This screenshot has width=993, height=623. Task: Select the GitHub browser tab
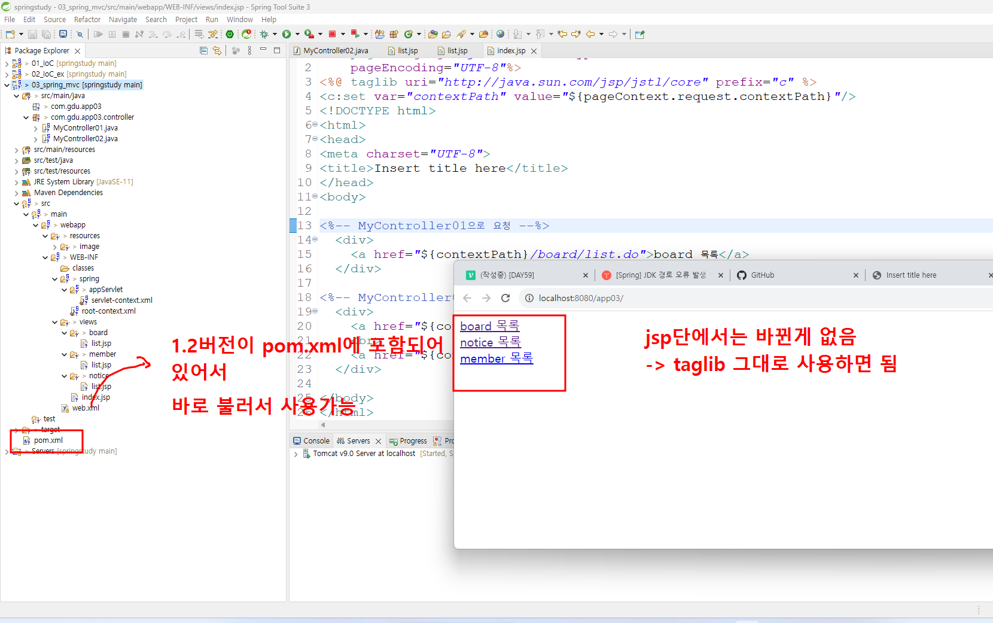[x=798, y=275]
